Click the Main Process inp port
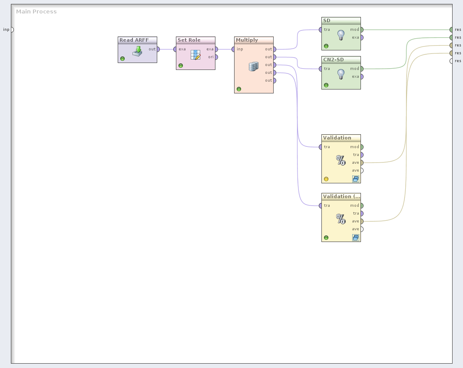Screen dimensions: 463x368 12,30
